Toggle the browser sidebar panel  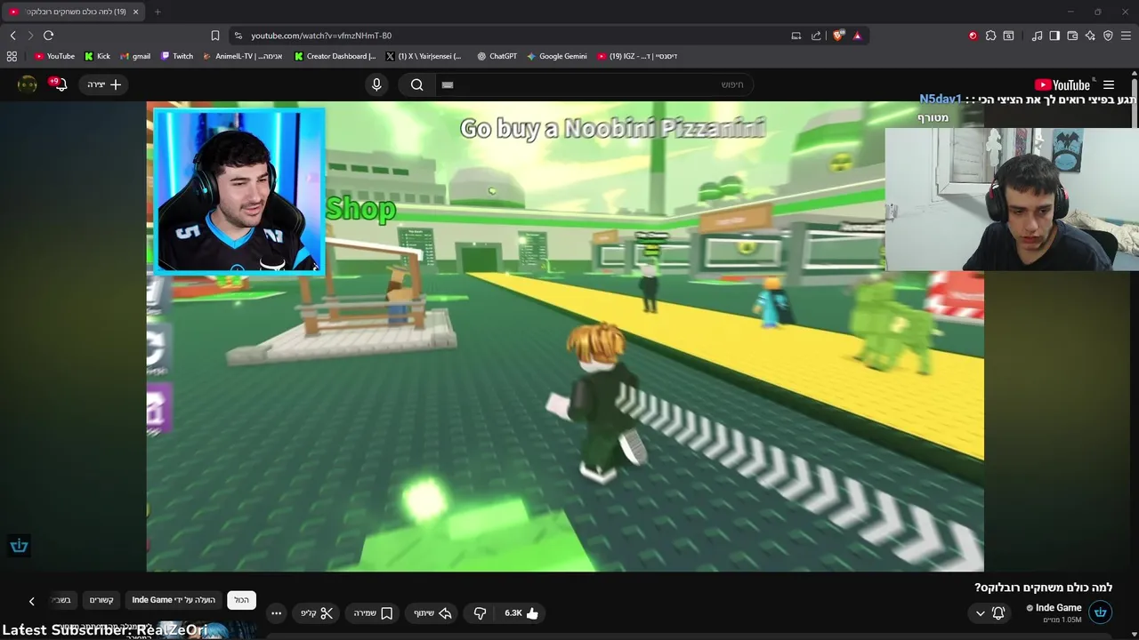[x=1054, y=36]
